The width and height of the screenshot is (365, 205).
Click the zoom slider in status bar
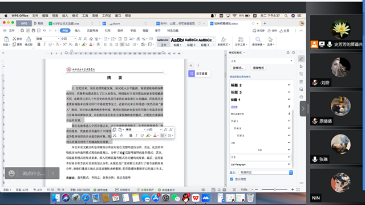(275, 190)
